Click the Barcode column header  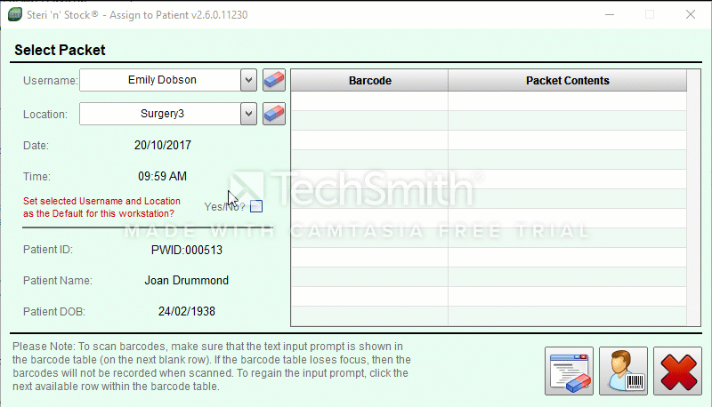tap(369, 81)
